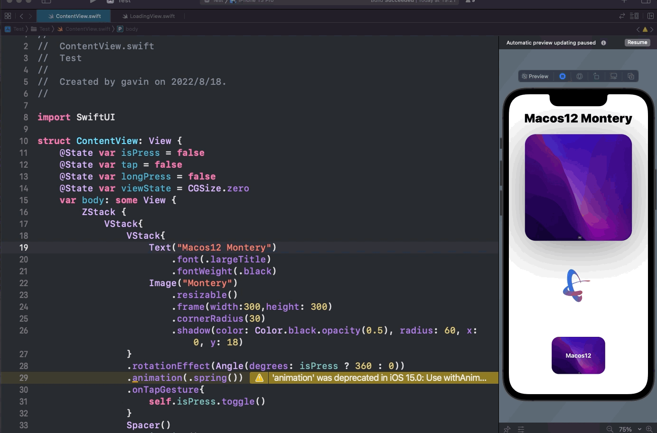
Task: Zoom out the preview canvas
Action: point(610,429)
